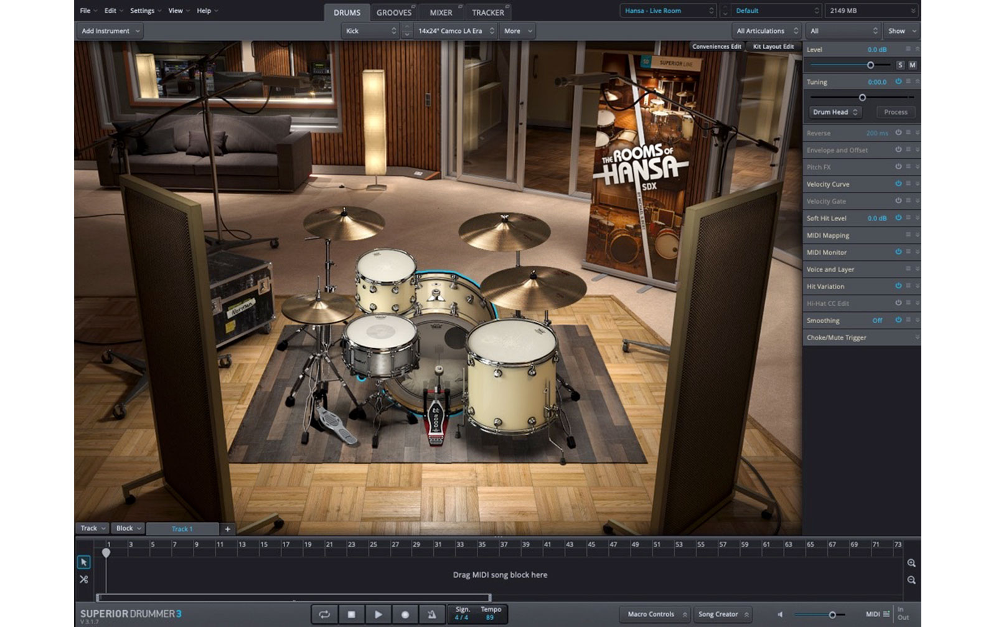The height and width of the screenshot is (627, 996).
Task: Enable Envelope and Offset power button
Action: click(x=898, y=149)
